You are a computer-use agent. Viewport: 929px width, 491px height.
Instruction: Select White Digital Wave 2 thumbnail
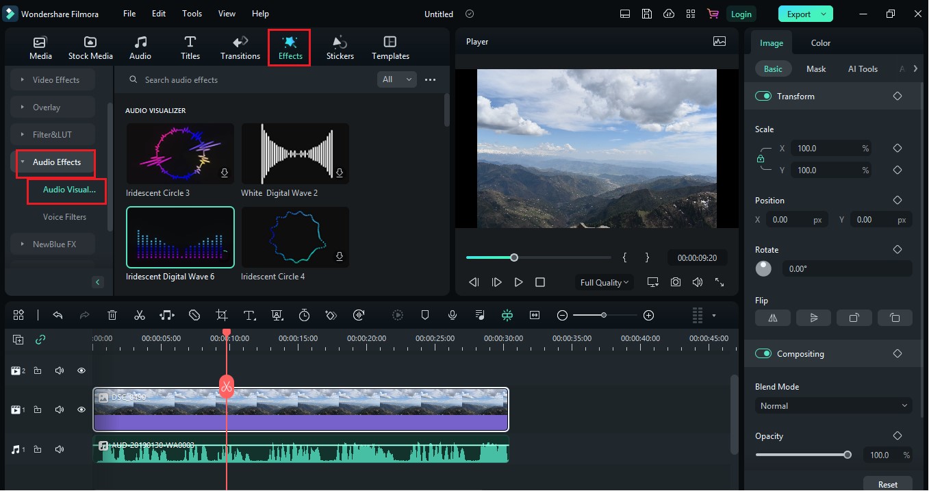(295, 153)
